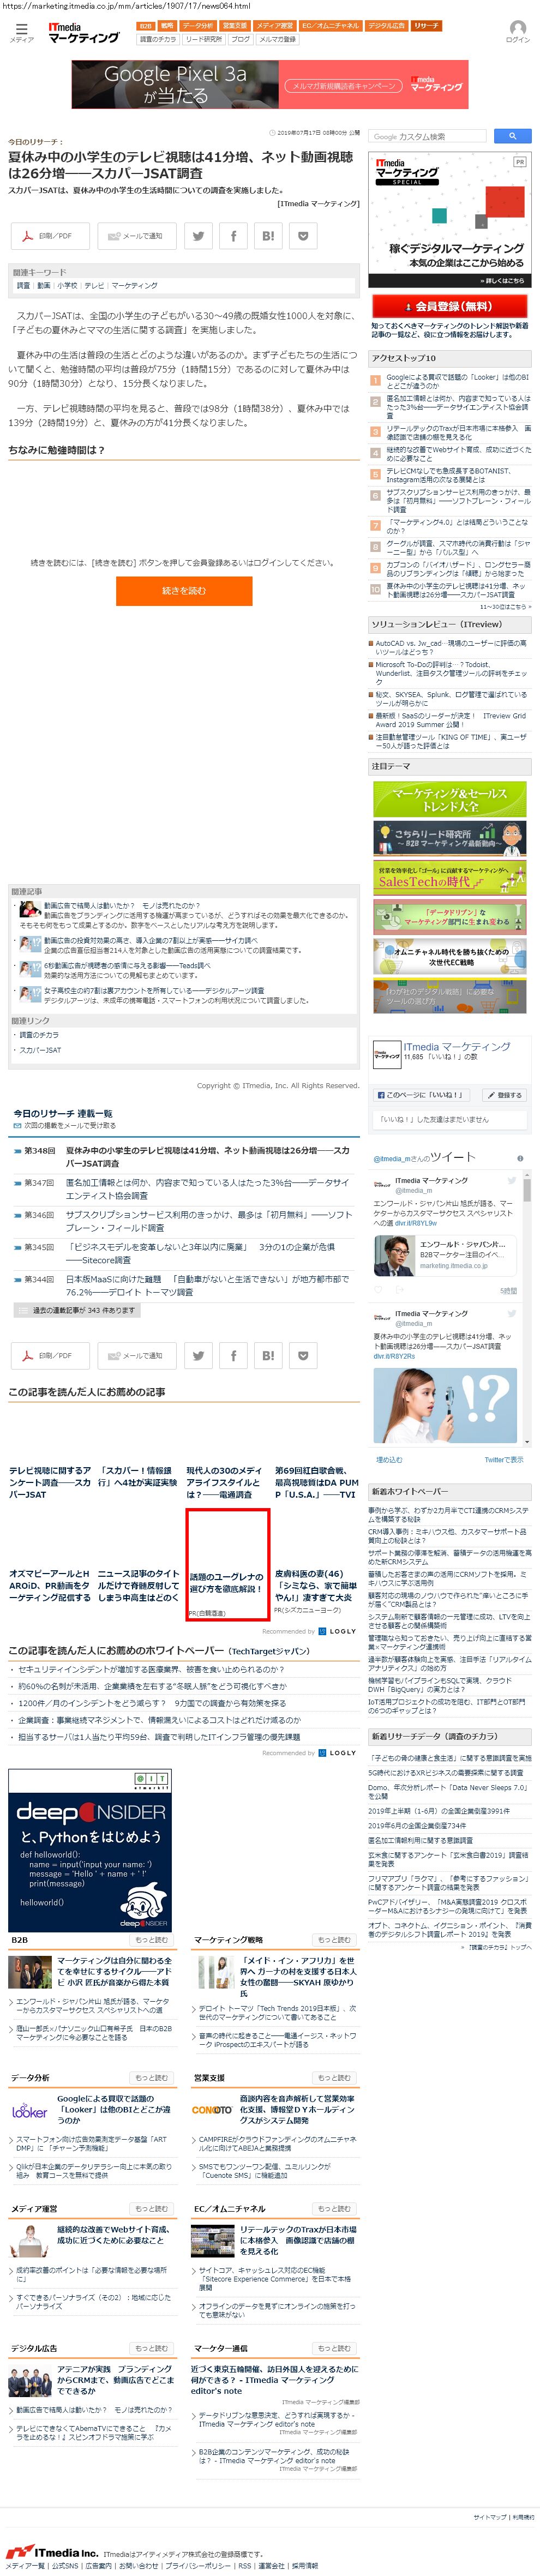Open リード研究所 sub-menu item
540x2576 pixels.
(x=203, y=39)
